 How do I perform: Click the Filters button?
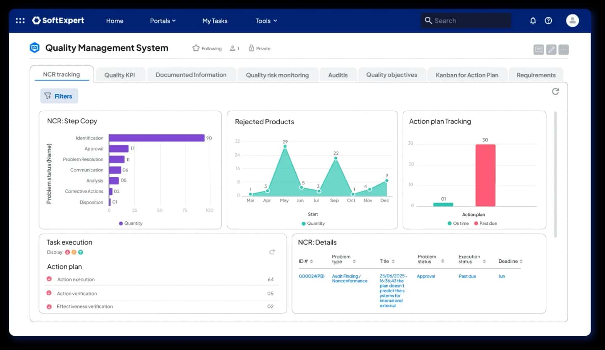(59, 96)
